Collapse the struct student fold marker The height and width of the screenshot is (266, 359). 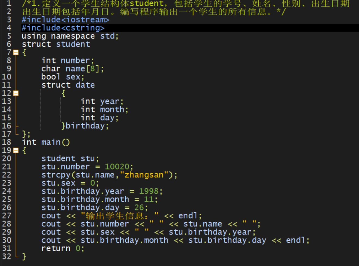(16, 52)
